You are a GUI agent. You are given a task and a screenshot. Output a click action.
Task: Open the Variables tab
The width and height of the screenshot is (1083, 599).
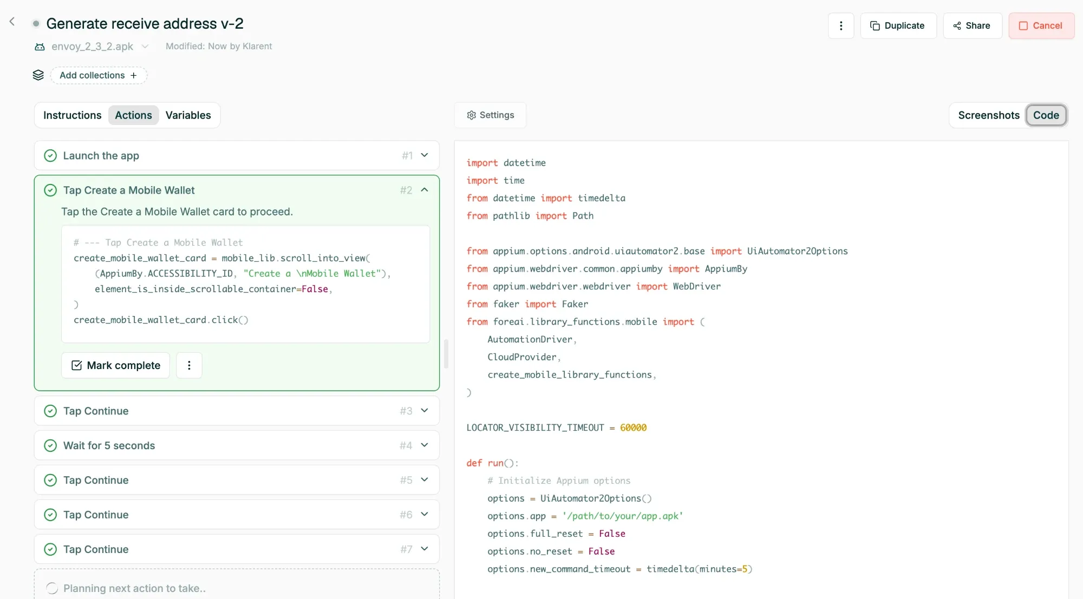pos(188,115)
